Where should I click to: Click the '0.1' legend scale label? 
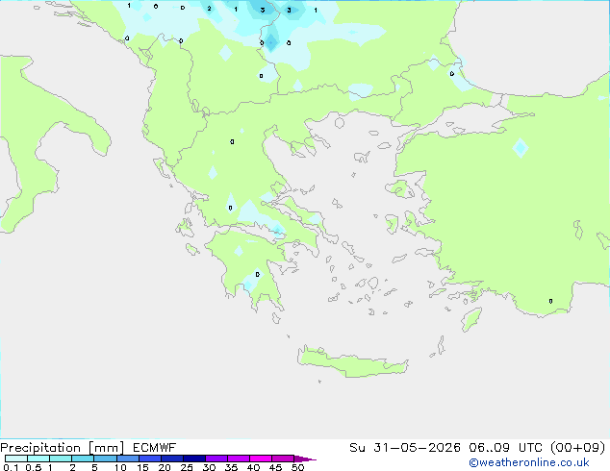coord(11,467)
